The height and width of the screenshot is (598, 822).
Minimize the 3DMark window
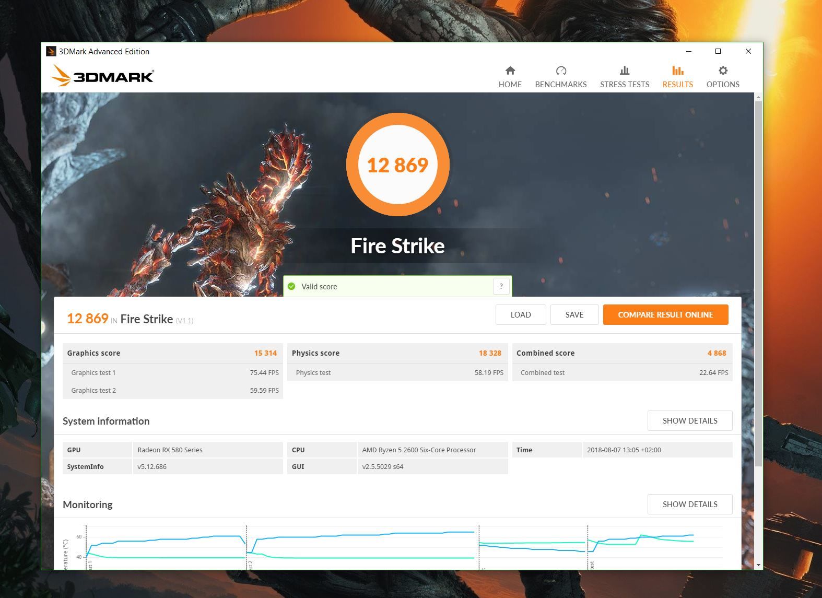(x=688, y=51)
